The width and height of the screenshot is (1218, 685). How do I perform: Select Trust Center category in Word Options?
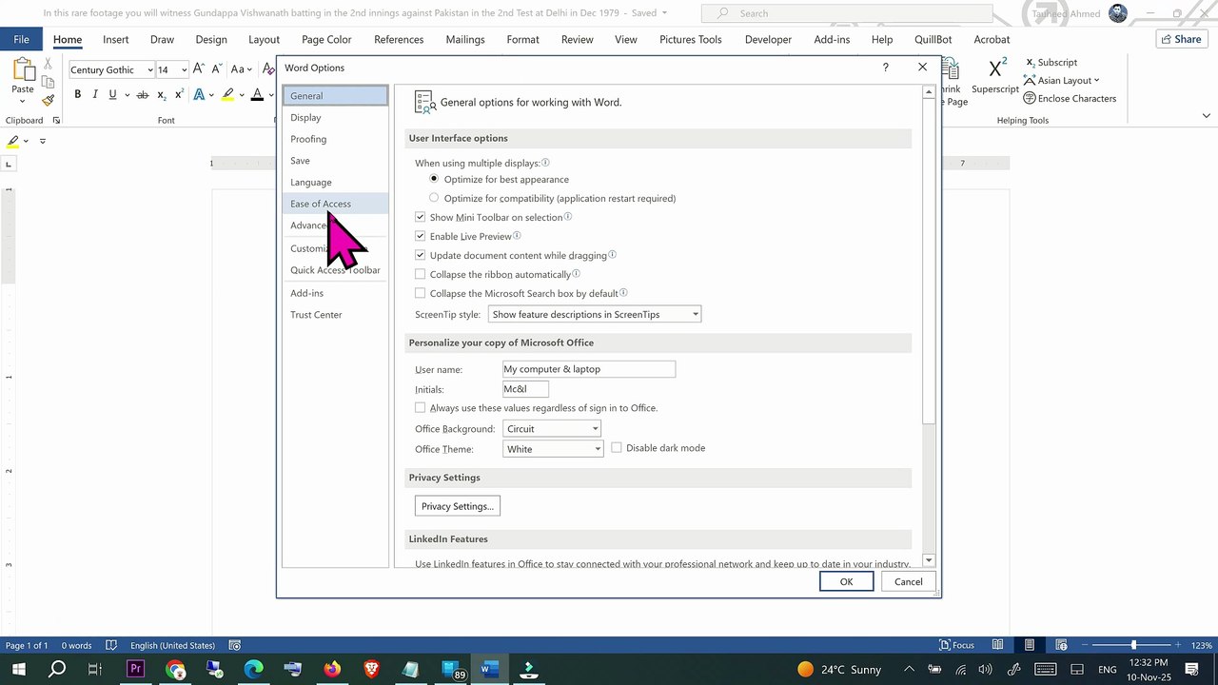(x=335, y=315)
